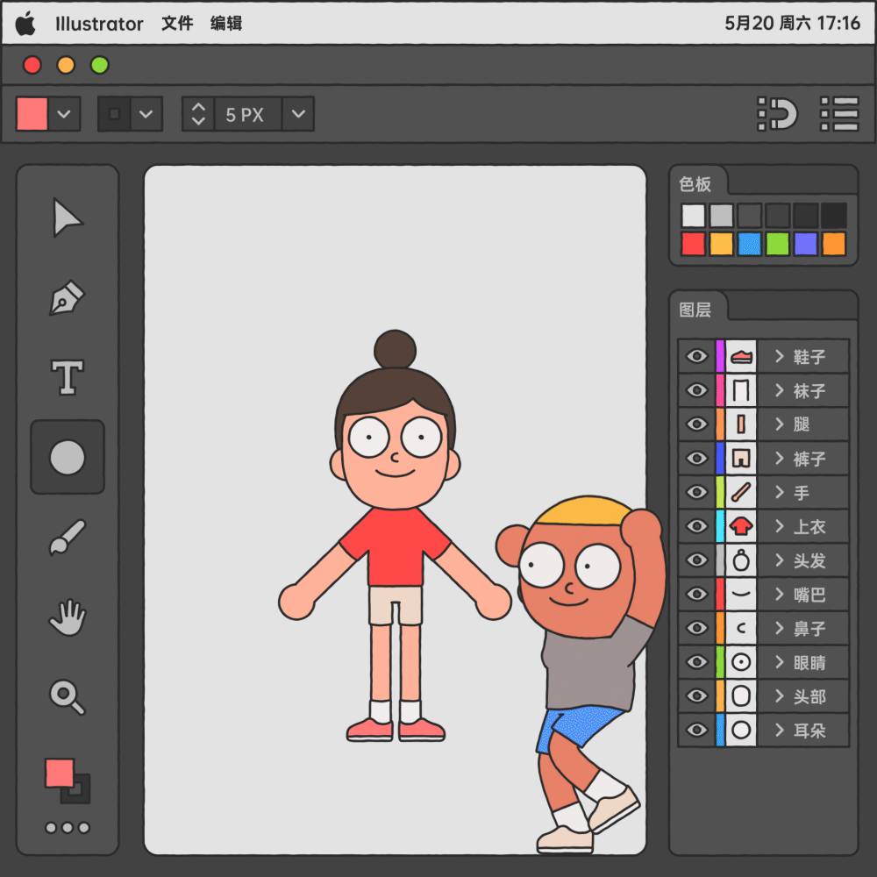Pick the green swatch in 色板
This screenshot has width=877, height=877.
[777, 244]
